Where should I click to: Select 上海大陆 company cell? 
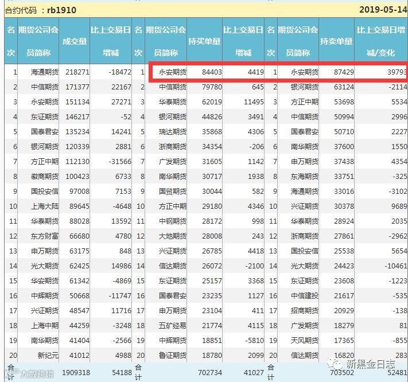[45, 206]
